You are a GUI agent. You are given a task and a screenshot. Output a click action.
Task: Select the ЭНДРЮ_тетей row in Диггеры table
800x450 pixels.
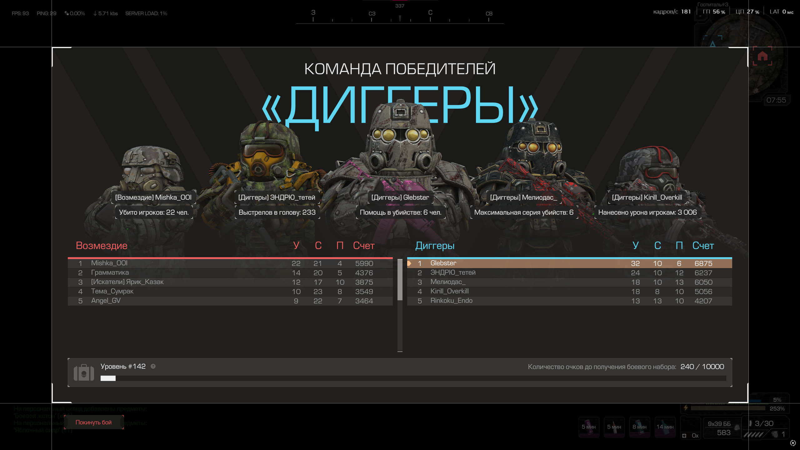click(569, 273)
